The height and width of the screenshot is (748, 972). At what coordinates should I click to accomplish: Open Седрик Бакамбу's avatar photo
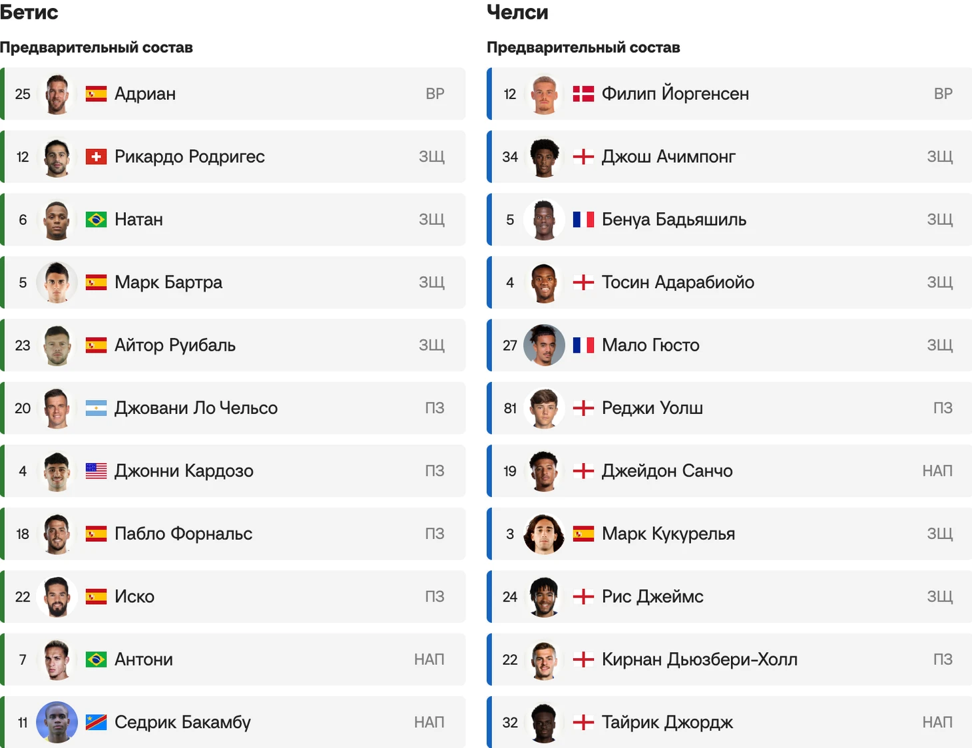pos(57,722)
